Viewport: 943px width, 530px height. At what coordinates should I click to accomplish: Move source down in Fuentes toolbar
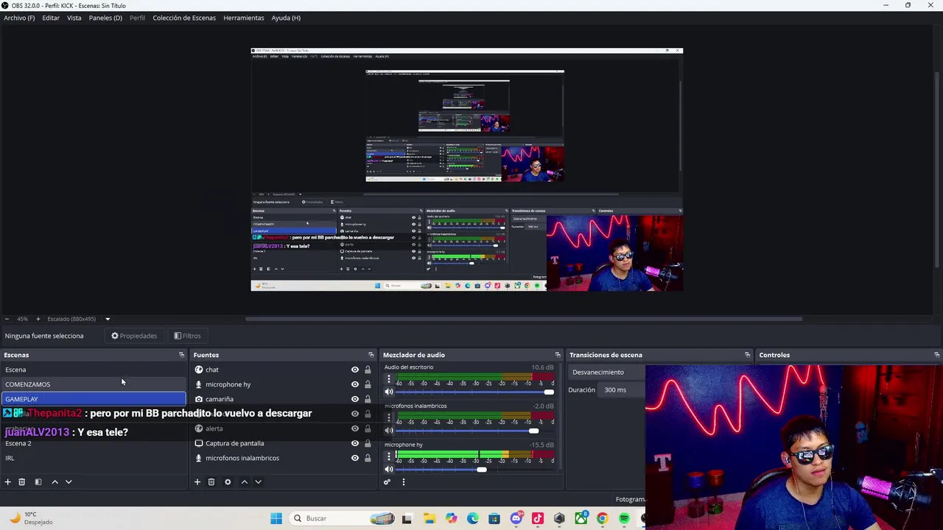click(258, 482)
